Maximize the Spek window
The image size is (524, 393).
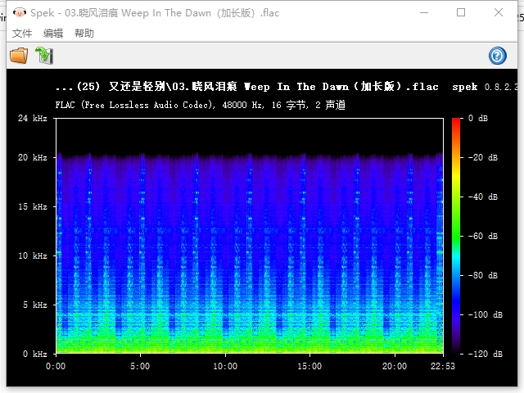(461, 13)
